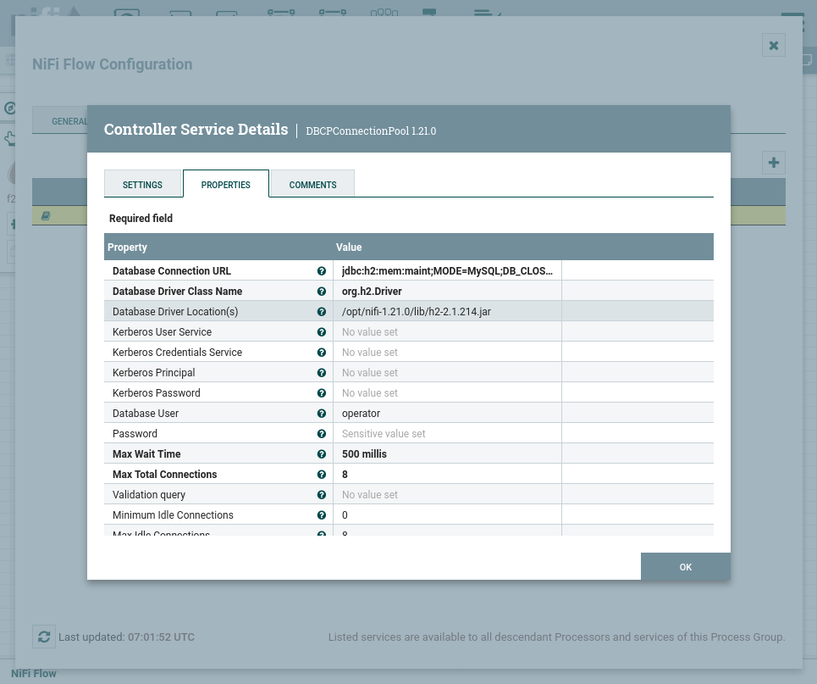Add a new controller service with plus icon
The width and height of the screenshot is (817, 684).
774,163
